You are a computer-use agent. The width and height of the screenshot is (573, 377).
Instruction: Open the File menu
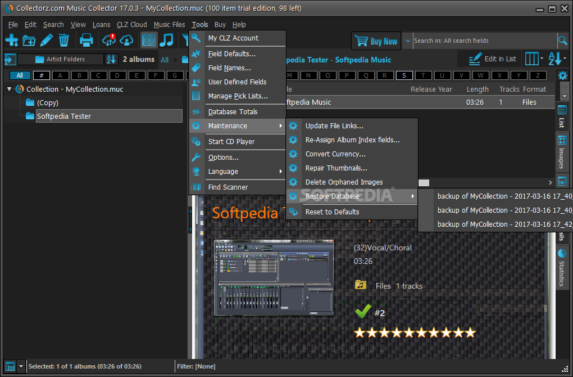tap(13, 25)
